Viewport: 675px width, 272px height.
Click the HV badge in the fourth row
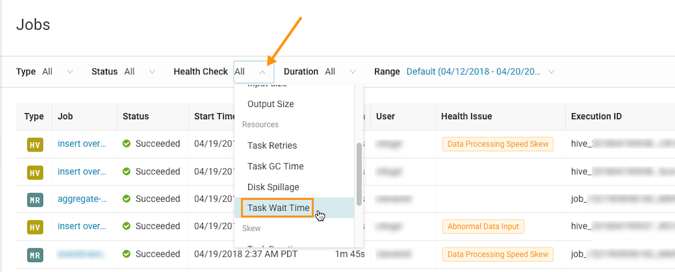34,226
